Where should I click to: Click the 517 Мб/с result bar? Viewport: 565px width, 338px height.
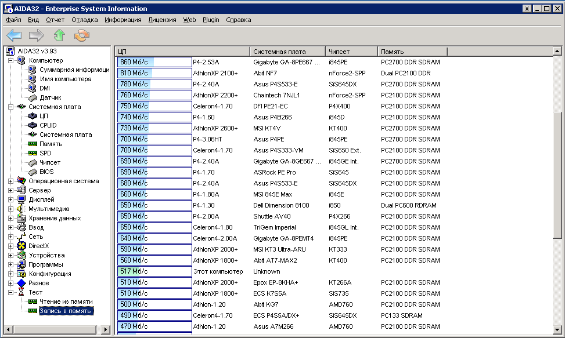[x=154, y=271]
